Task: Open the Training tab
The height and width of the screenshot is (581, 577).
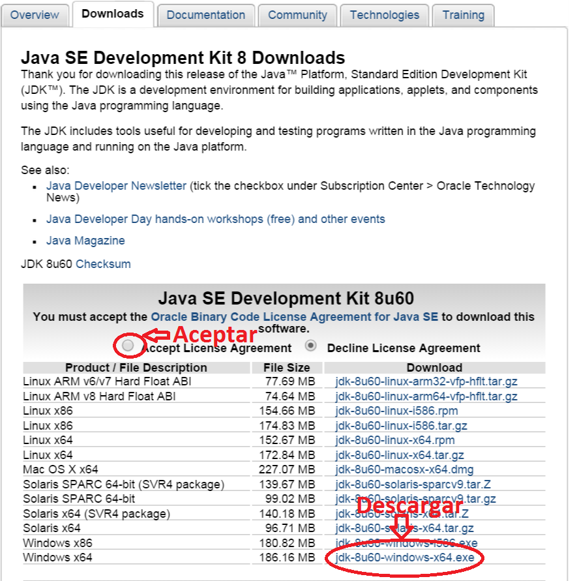Action: coord(464,14)
